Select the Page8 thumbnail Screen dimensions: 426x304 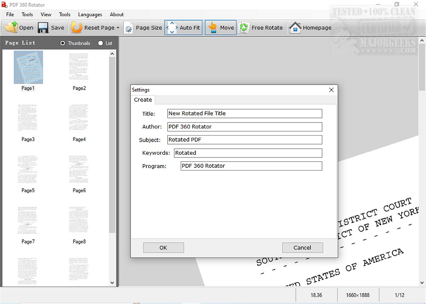pyautogui.click(x=79, y=221)
